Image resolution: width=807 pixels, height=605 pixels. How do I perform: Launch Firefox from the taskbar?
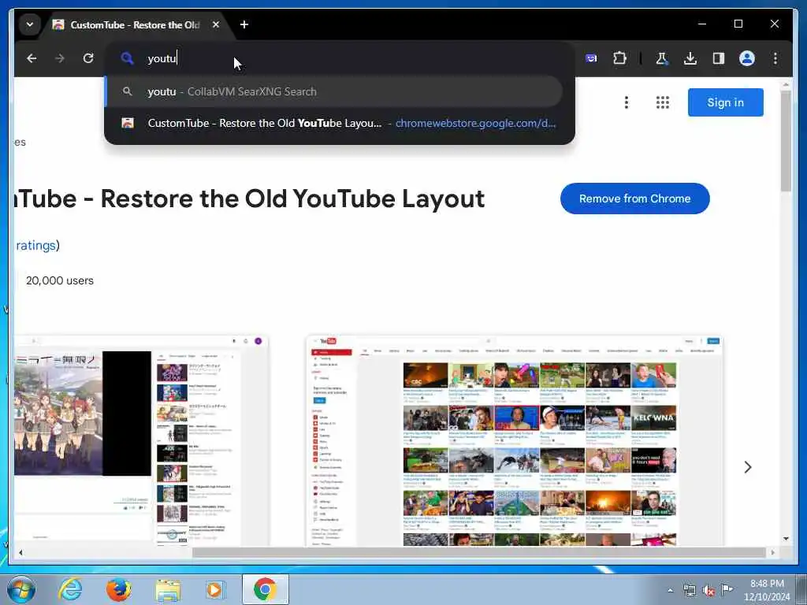[118, 589]
